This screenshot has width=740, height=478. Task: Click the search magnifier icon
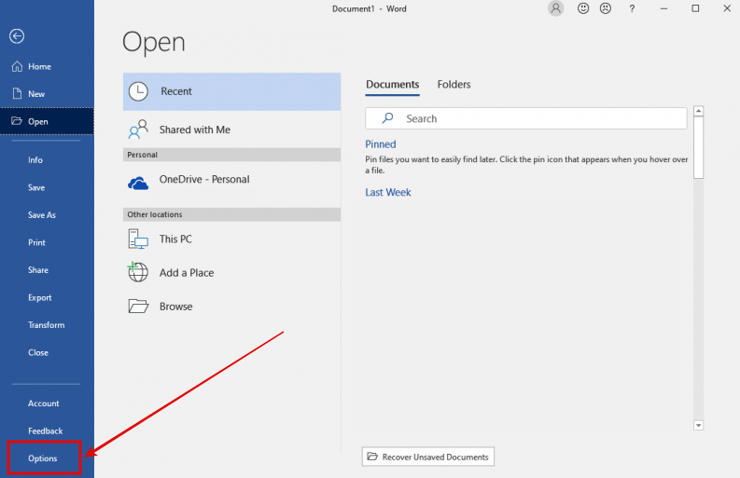[x=387, y=117]
